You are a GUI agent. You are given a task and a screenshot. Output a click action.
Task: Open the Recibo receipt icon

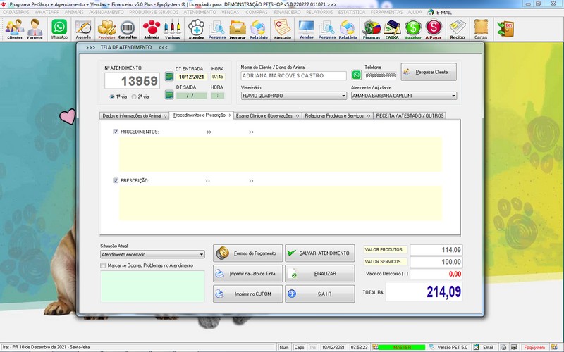click(x=457, y=29)
